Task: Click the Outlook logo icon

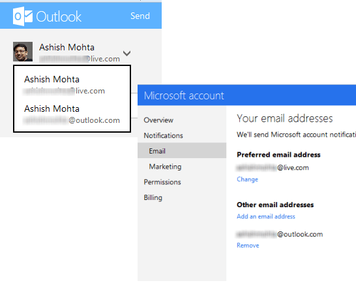Action: 23,16
